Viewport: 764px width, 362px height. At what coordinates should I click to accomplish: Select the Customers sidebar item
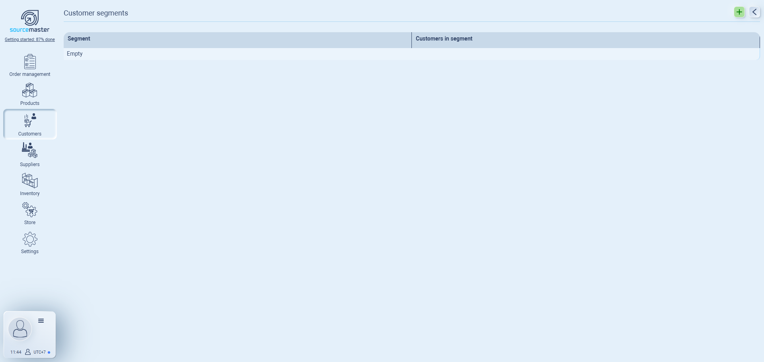coord(30,124)
